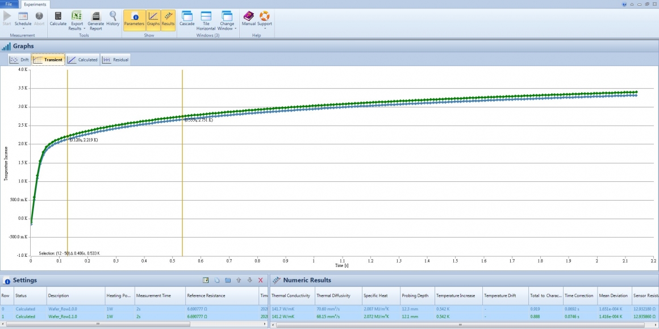Delete row with the red X icon
659x329 pixels.
[261, 280]
